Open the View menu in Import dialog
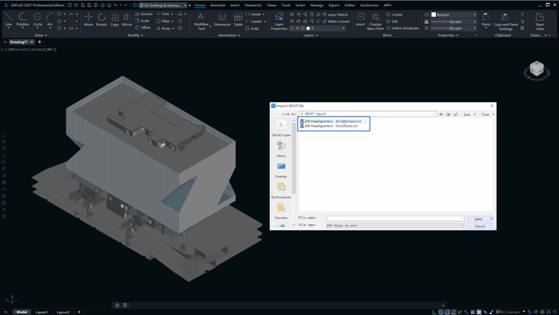This screenshot has height=315, width=559. pos(469,114)
